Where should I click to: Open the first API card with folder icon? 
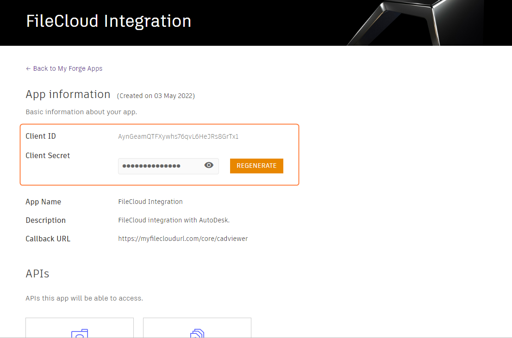point(80,328)
